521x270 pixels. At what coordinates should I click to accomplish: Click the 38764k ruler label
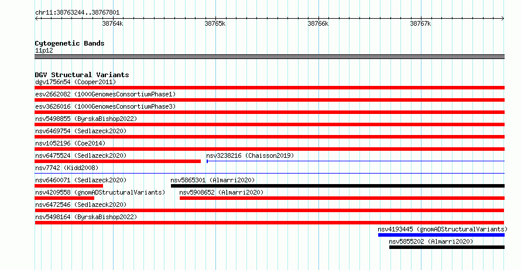click(x=112, y=23)
